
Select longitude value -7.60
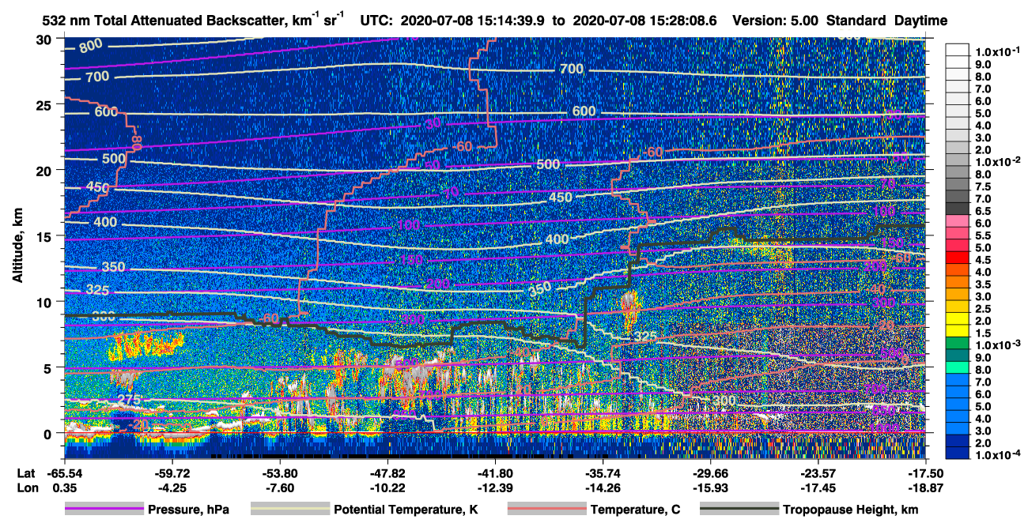coord(279,488)
